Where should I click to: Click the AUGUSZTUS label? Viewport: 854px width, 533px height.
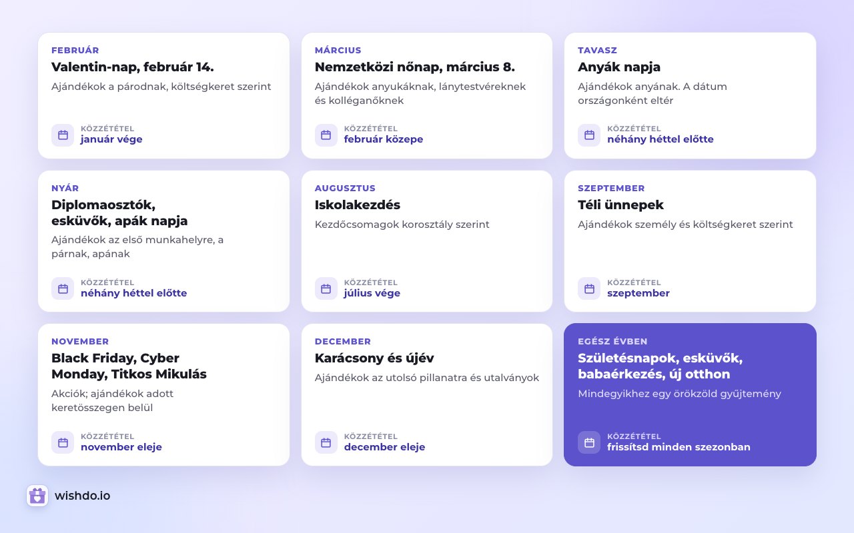[345, 189]
